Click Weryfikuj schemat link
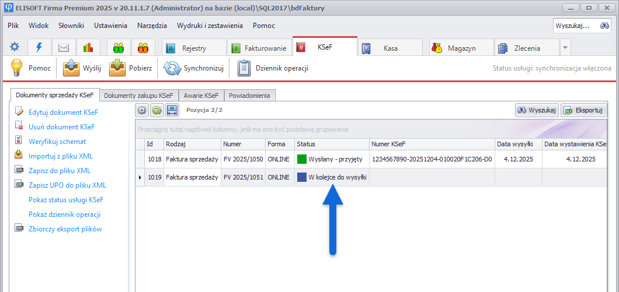The height and width of the screenshot is (292, 619). pos(57,141)
